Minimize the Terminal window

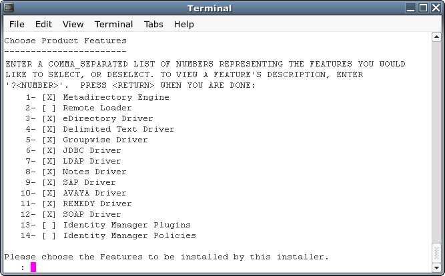point(411,7)
